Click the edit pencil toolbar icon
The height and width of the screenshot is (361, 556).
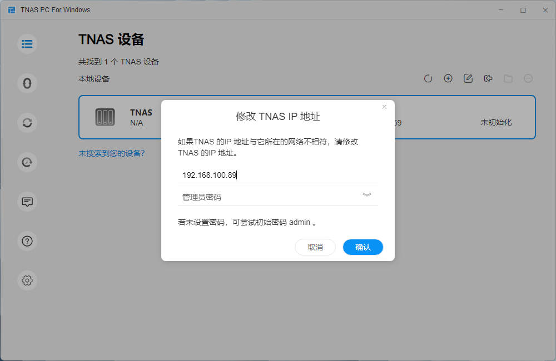(468, 78)
